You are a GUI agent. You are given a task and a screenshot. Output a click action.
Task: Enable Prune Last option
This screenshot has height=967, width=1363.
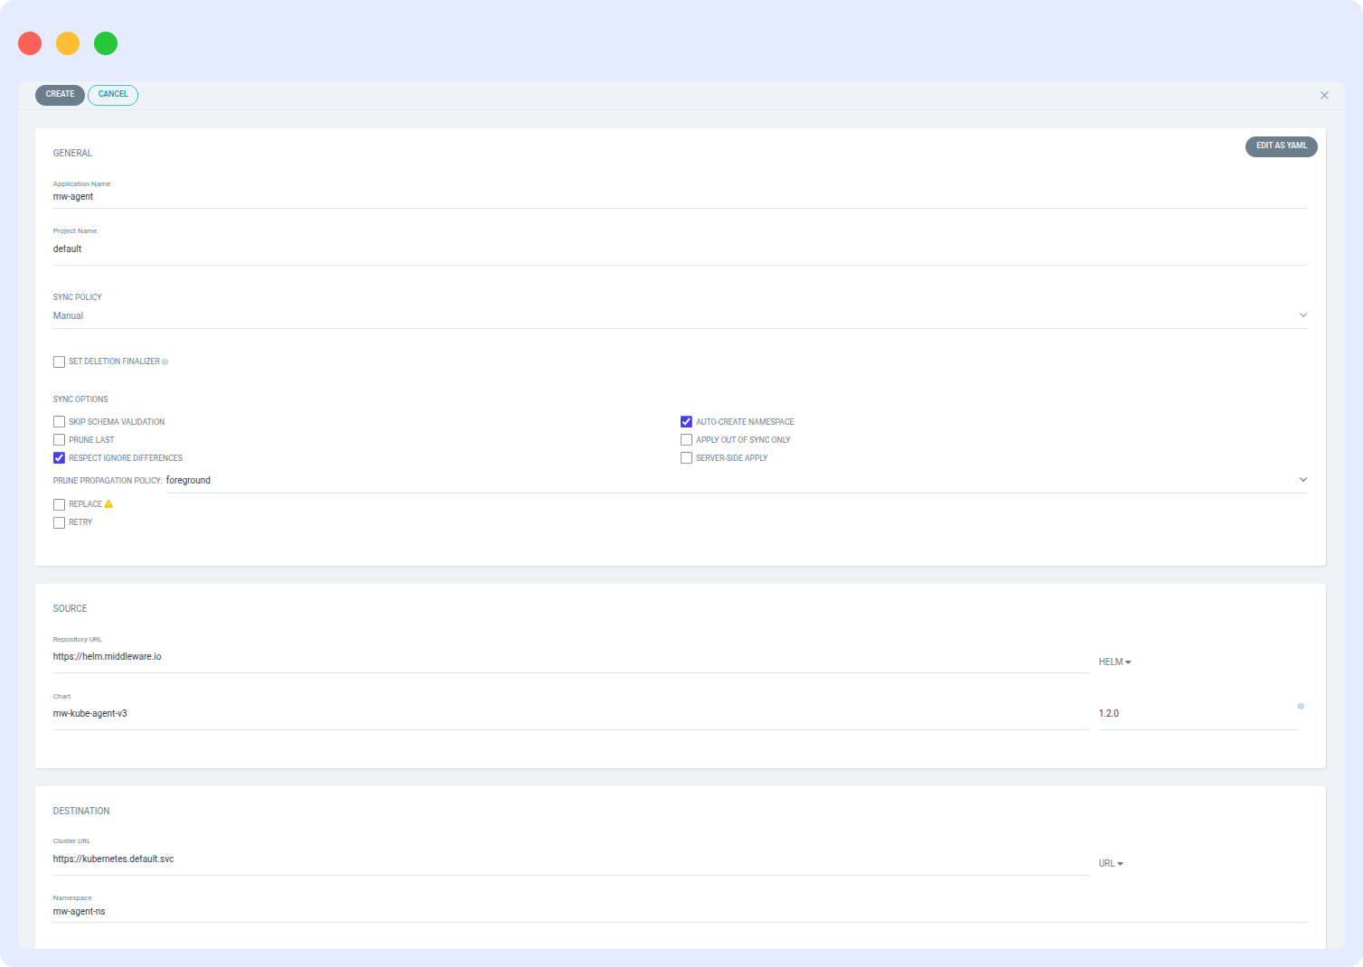click(59, 439)
